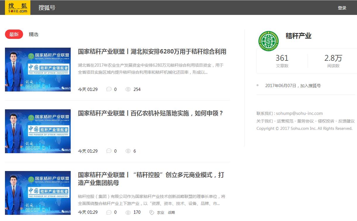Open the 侵权投诉 footer link
The image size is (357, 221).
click(326, 121)
